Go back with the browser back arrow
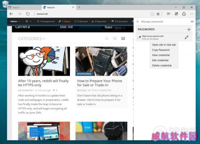200x144 pixels. pos(11,14)
